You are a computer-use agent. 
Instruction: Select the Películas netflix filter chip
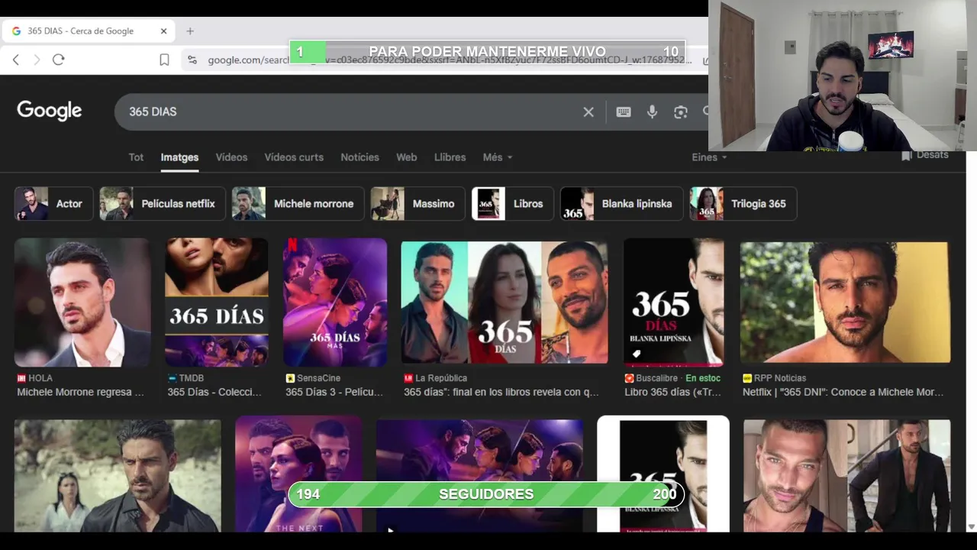[x=163, y=204]
